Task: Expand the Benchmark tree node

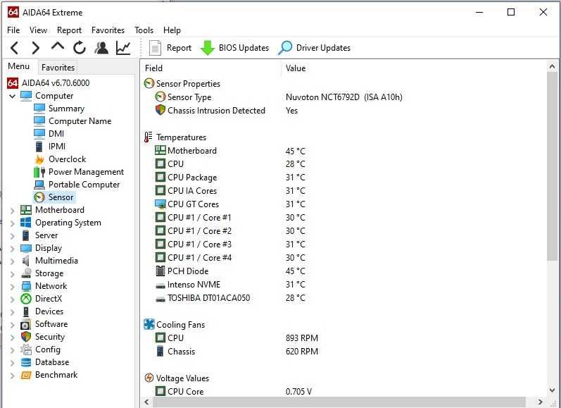Action: tap(13, 376)
